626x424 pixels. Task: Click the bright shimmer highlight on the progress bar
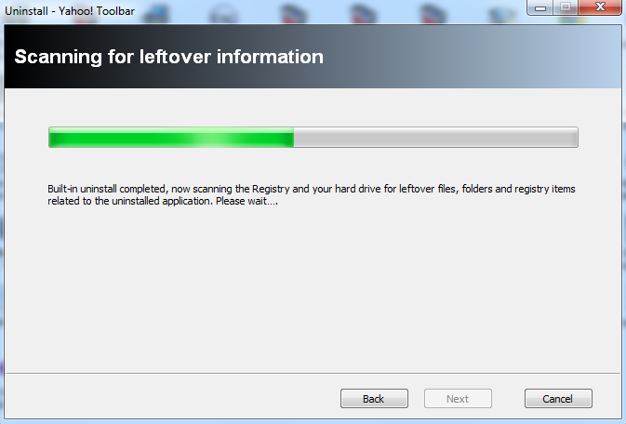(216, 138)
